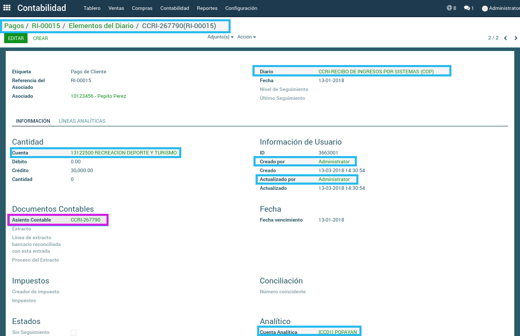
Task: Open the chat conversations icon
Action: pos(469,8)
